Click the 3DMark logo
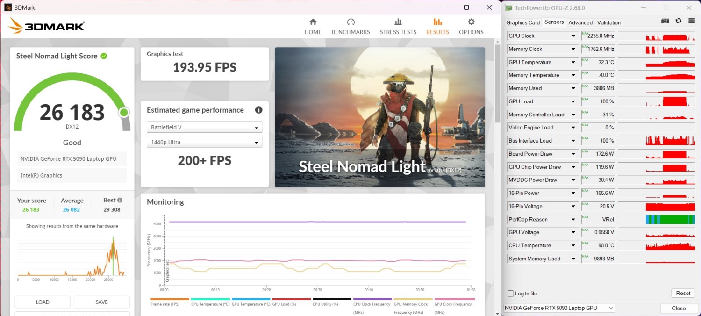This screenshot has width=701, height=316. click(x=46, y=26)
